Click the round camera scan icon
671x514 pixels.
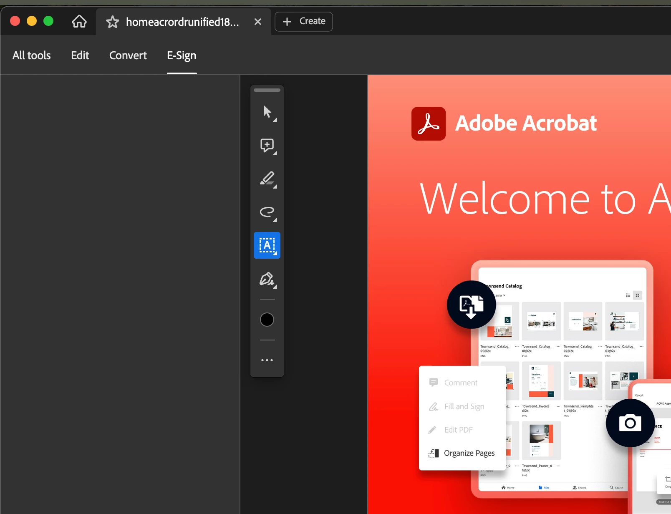point(630,423)
